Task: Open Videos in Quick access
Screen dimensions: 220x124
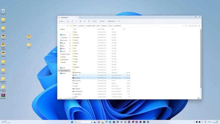Action: [x=63, y=49]
